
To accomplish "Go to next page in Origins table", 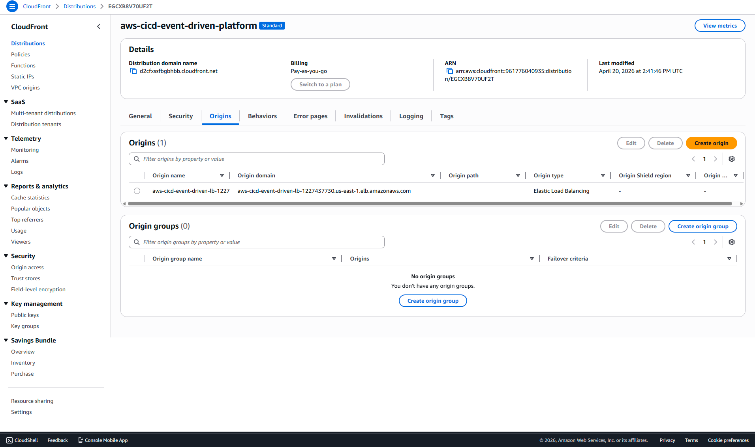I will (716, 159).
